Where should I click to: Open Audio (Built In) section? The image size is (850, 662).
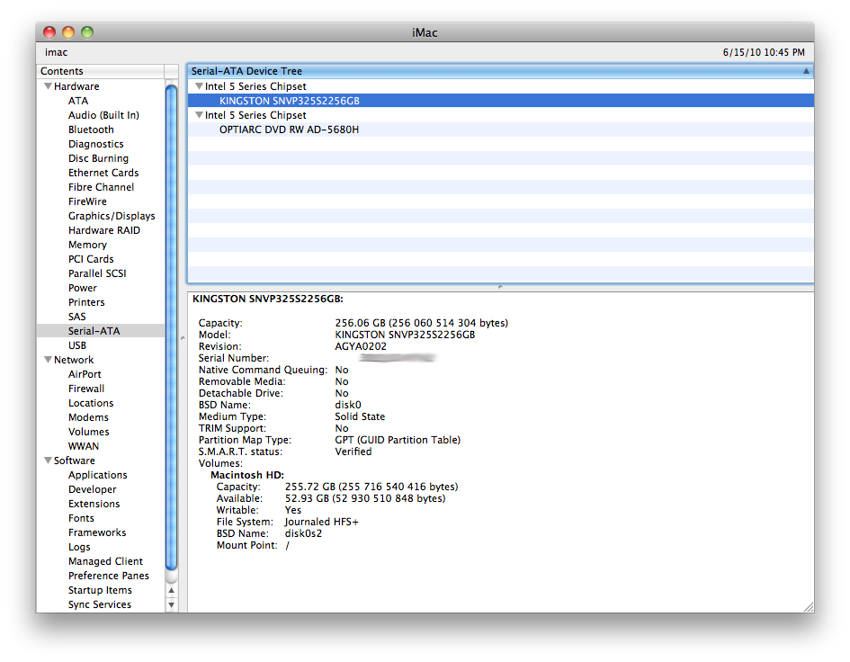(x=103, y=115)
